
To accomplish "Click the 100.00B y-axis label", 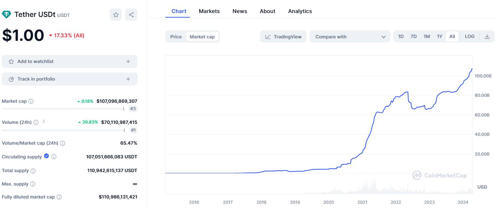I will click(x=483, y=76).
